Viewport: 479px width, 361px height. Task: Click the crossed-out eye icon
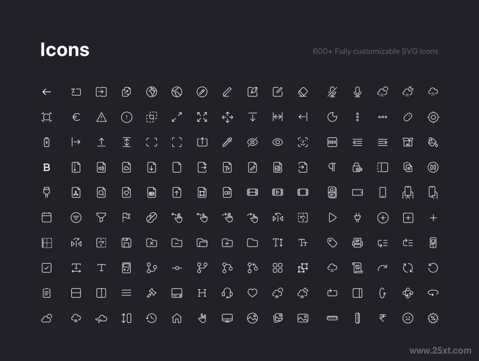pos(252,142)
